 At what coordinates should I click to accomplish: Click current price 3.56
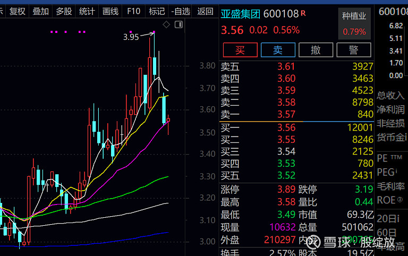[232, 30]
